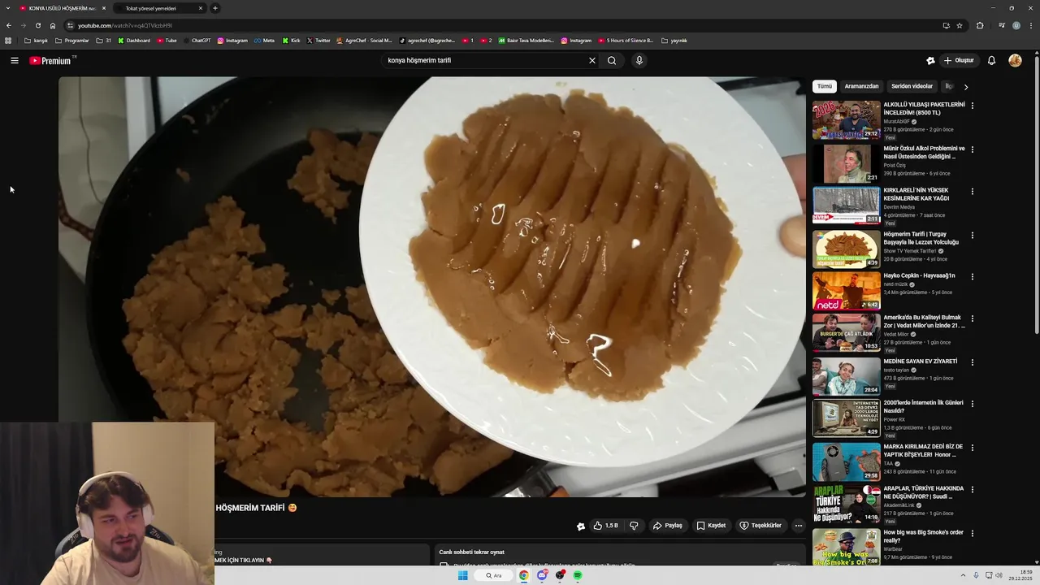The width and height of the screenshot is (1040, 585).
Task: Open Höşmerim Tarifi Turgay Başyayla video thumbnail
Action: click(x=846, y=249)
